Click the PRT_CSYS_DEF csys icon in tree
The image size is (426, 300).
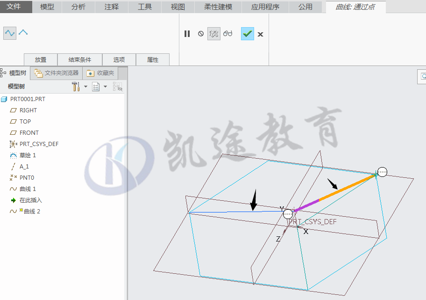coord(13,144)
